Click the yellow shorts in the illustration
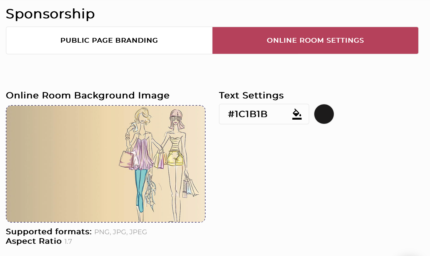 pos(176,158)
